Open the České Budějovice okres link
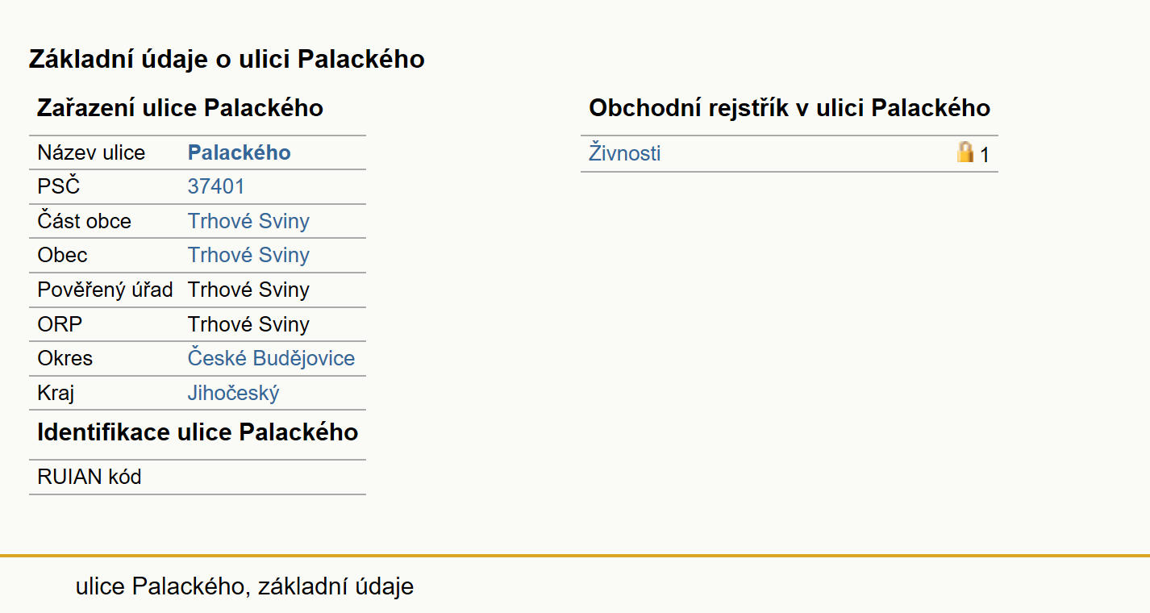The height and width of the screenshot is (613, 1150). click(271, 359)
